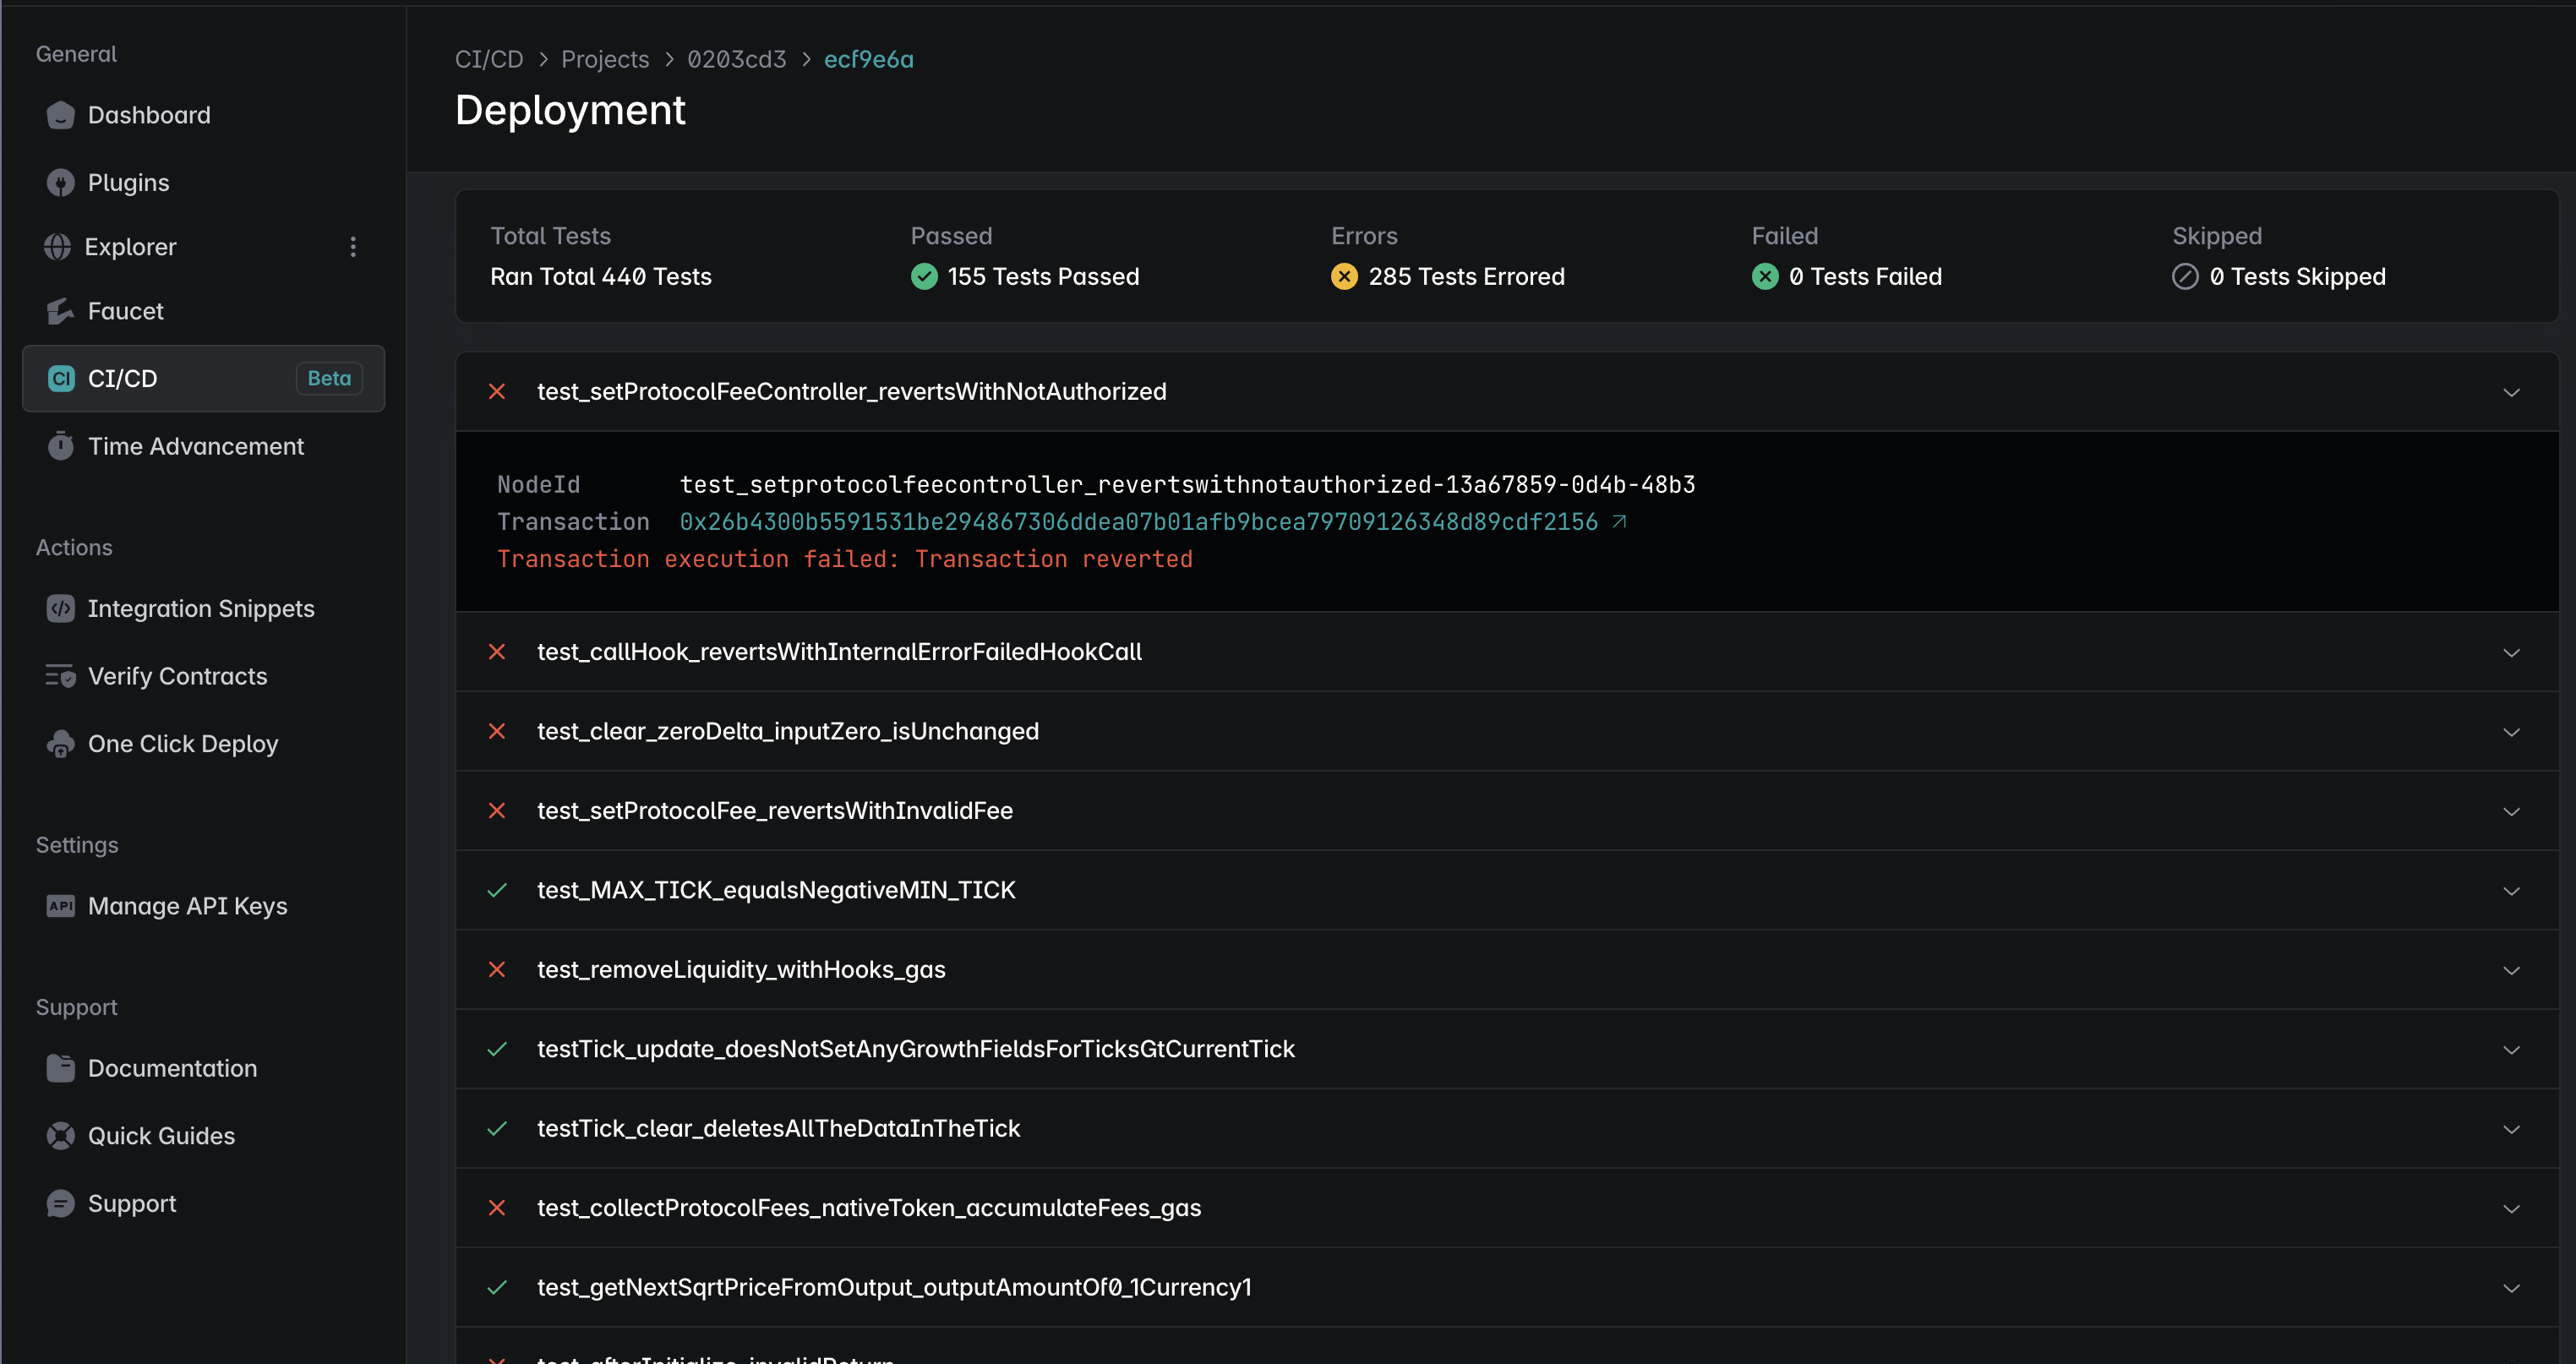Collapse the test_setProtocolFeeController_revertsWithNotAuthorized details
This screenshot has width=2576, height=1364.
coord(2512,391)
